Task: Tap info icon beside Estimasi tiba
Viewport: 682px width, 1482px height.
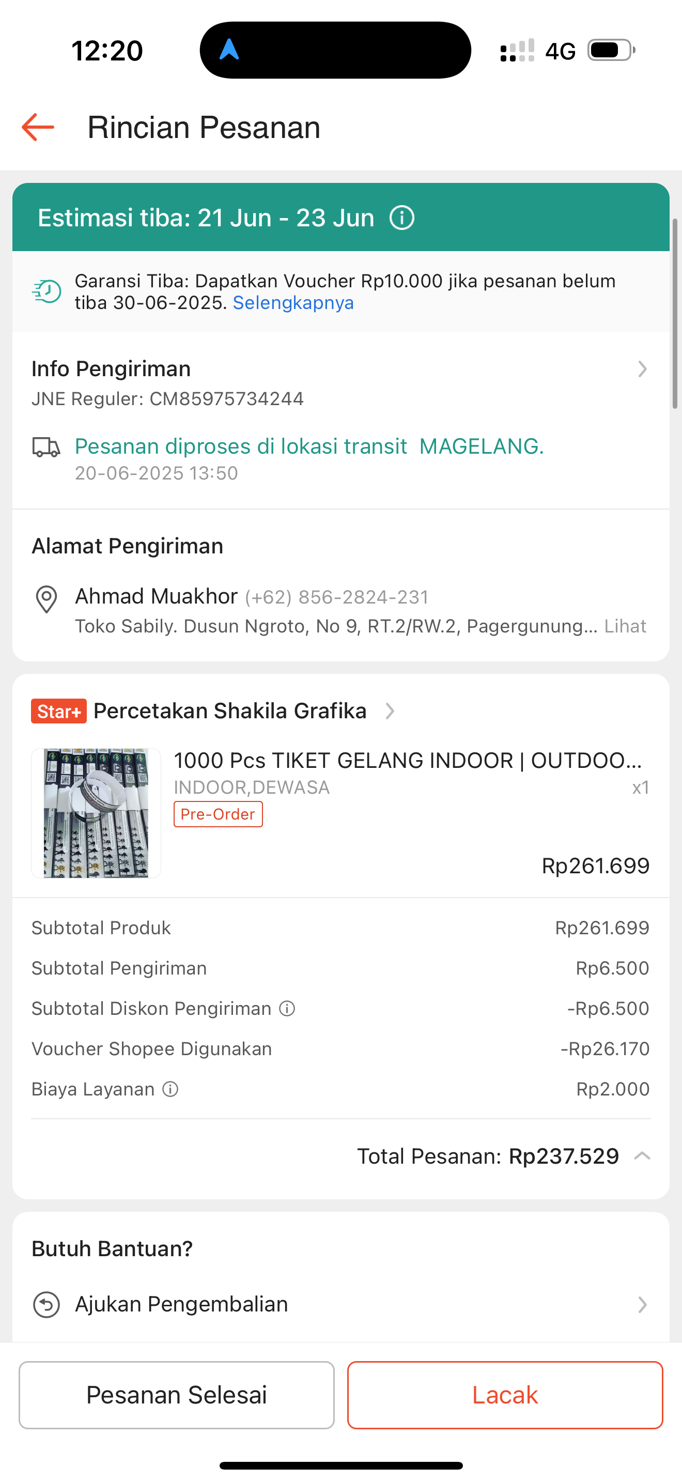Action: point(401,218)
